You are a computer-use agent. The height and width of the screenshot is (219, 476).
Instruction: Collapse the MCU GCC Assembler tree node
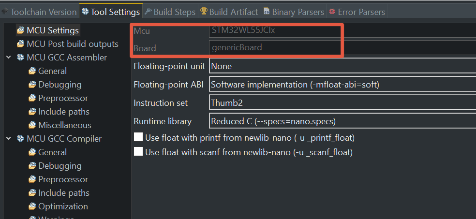pyautogui.click(x=9, y=58)
